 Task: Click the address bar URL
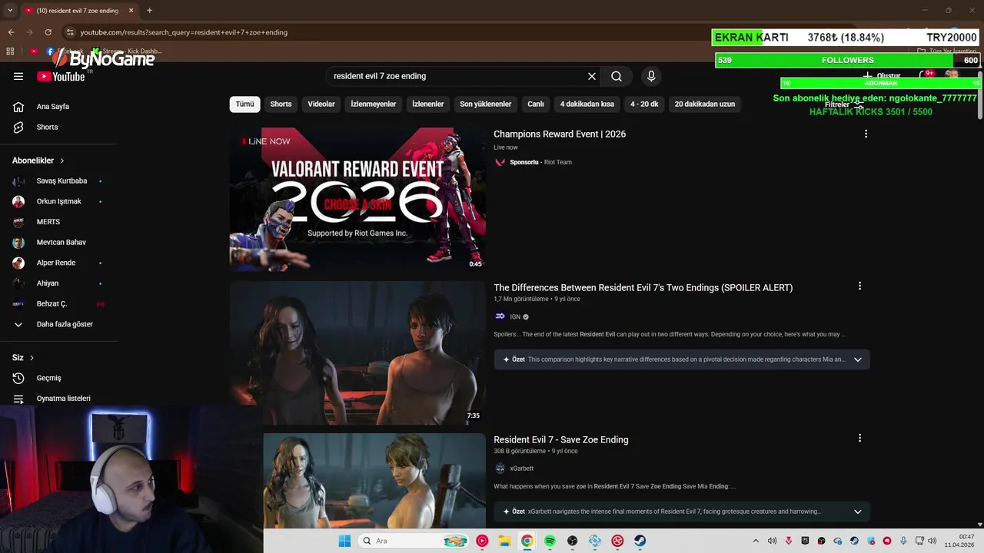[x=184, y=32]
